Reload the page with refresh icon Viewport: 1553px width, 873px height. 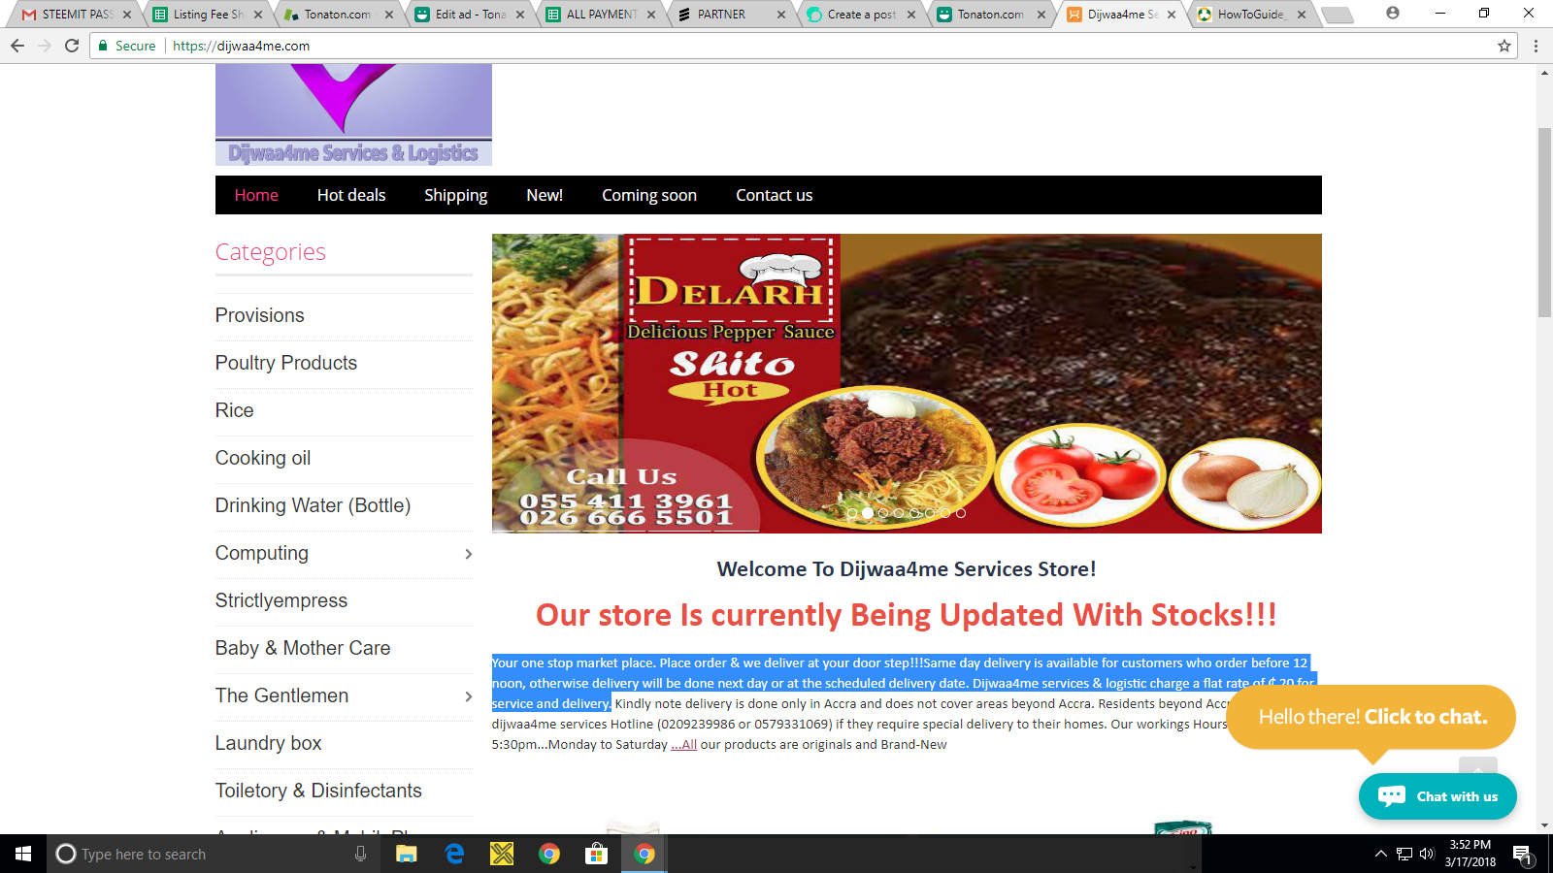[x=72, y=46]
